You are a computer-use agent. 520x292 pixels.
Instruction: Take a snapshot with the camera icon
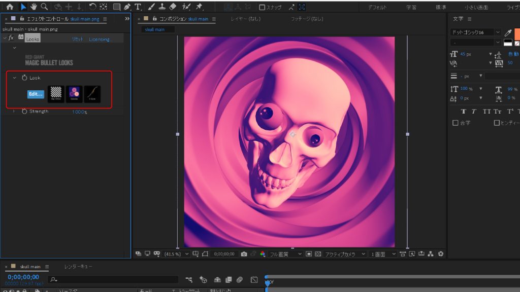[244, 254]
